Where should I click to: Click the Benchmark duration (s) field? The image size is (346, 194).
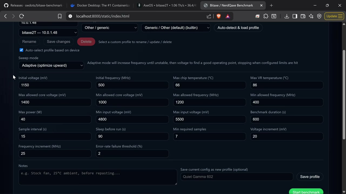(x=287, y=119)
